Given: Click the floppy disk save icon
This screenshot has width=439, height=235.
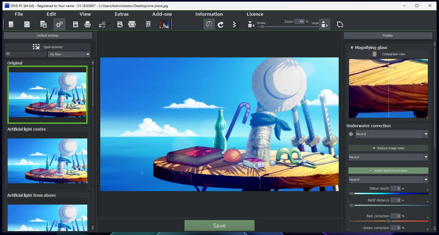Looking at the screenshot, I should point(75,24).
